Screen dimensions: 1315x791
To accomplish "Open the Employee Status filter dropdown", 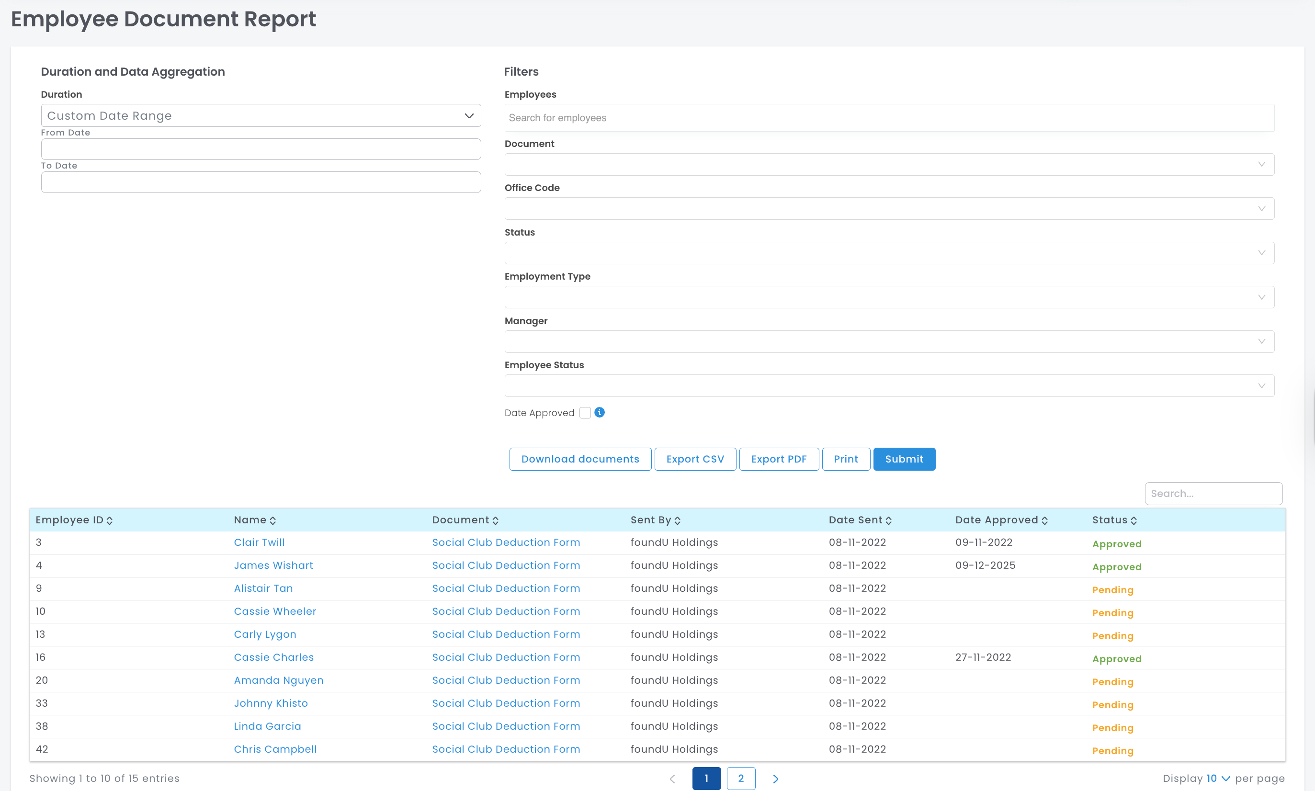I will [x=889, y=385].
